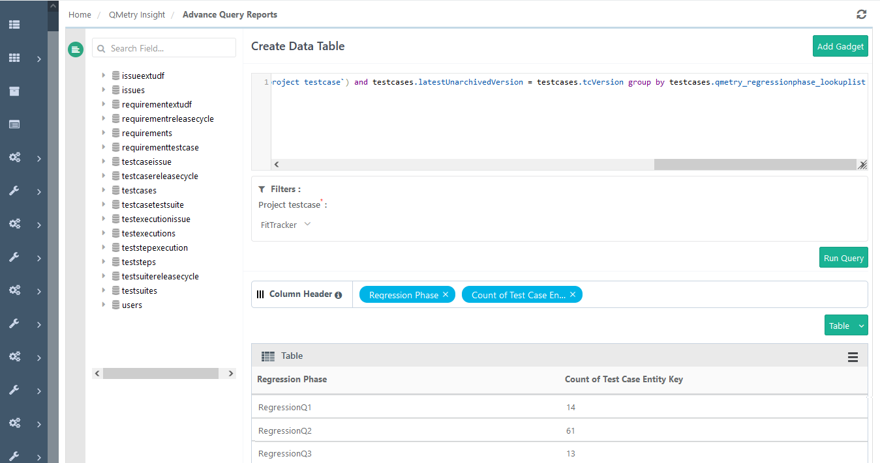This screenshot has height=463, width=880.
Task: Open the FitTracker project dropdown
Action: (286, 225)
